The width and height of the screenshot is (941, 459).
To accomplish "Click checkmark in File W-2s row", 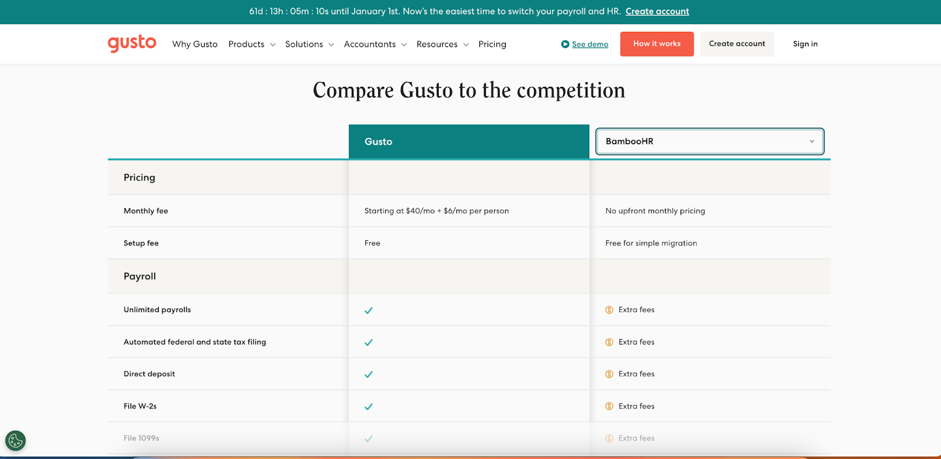I will (369, 406).
